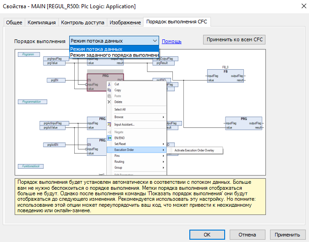
Task: Click Activate Execution Order Overlay entry
Action: pos(194,150)
